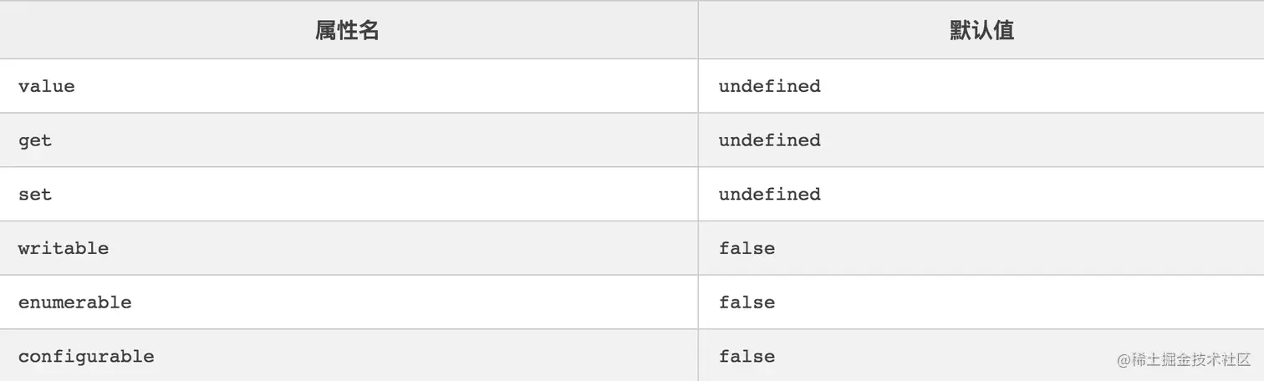The width and height of the screenshot is (1264, 381).
Task: Click undefined default in the get row
Action: tap(769, 140)
